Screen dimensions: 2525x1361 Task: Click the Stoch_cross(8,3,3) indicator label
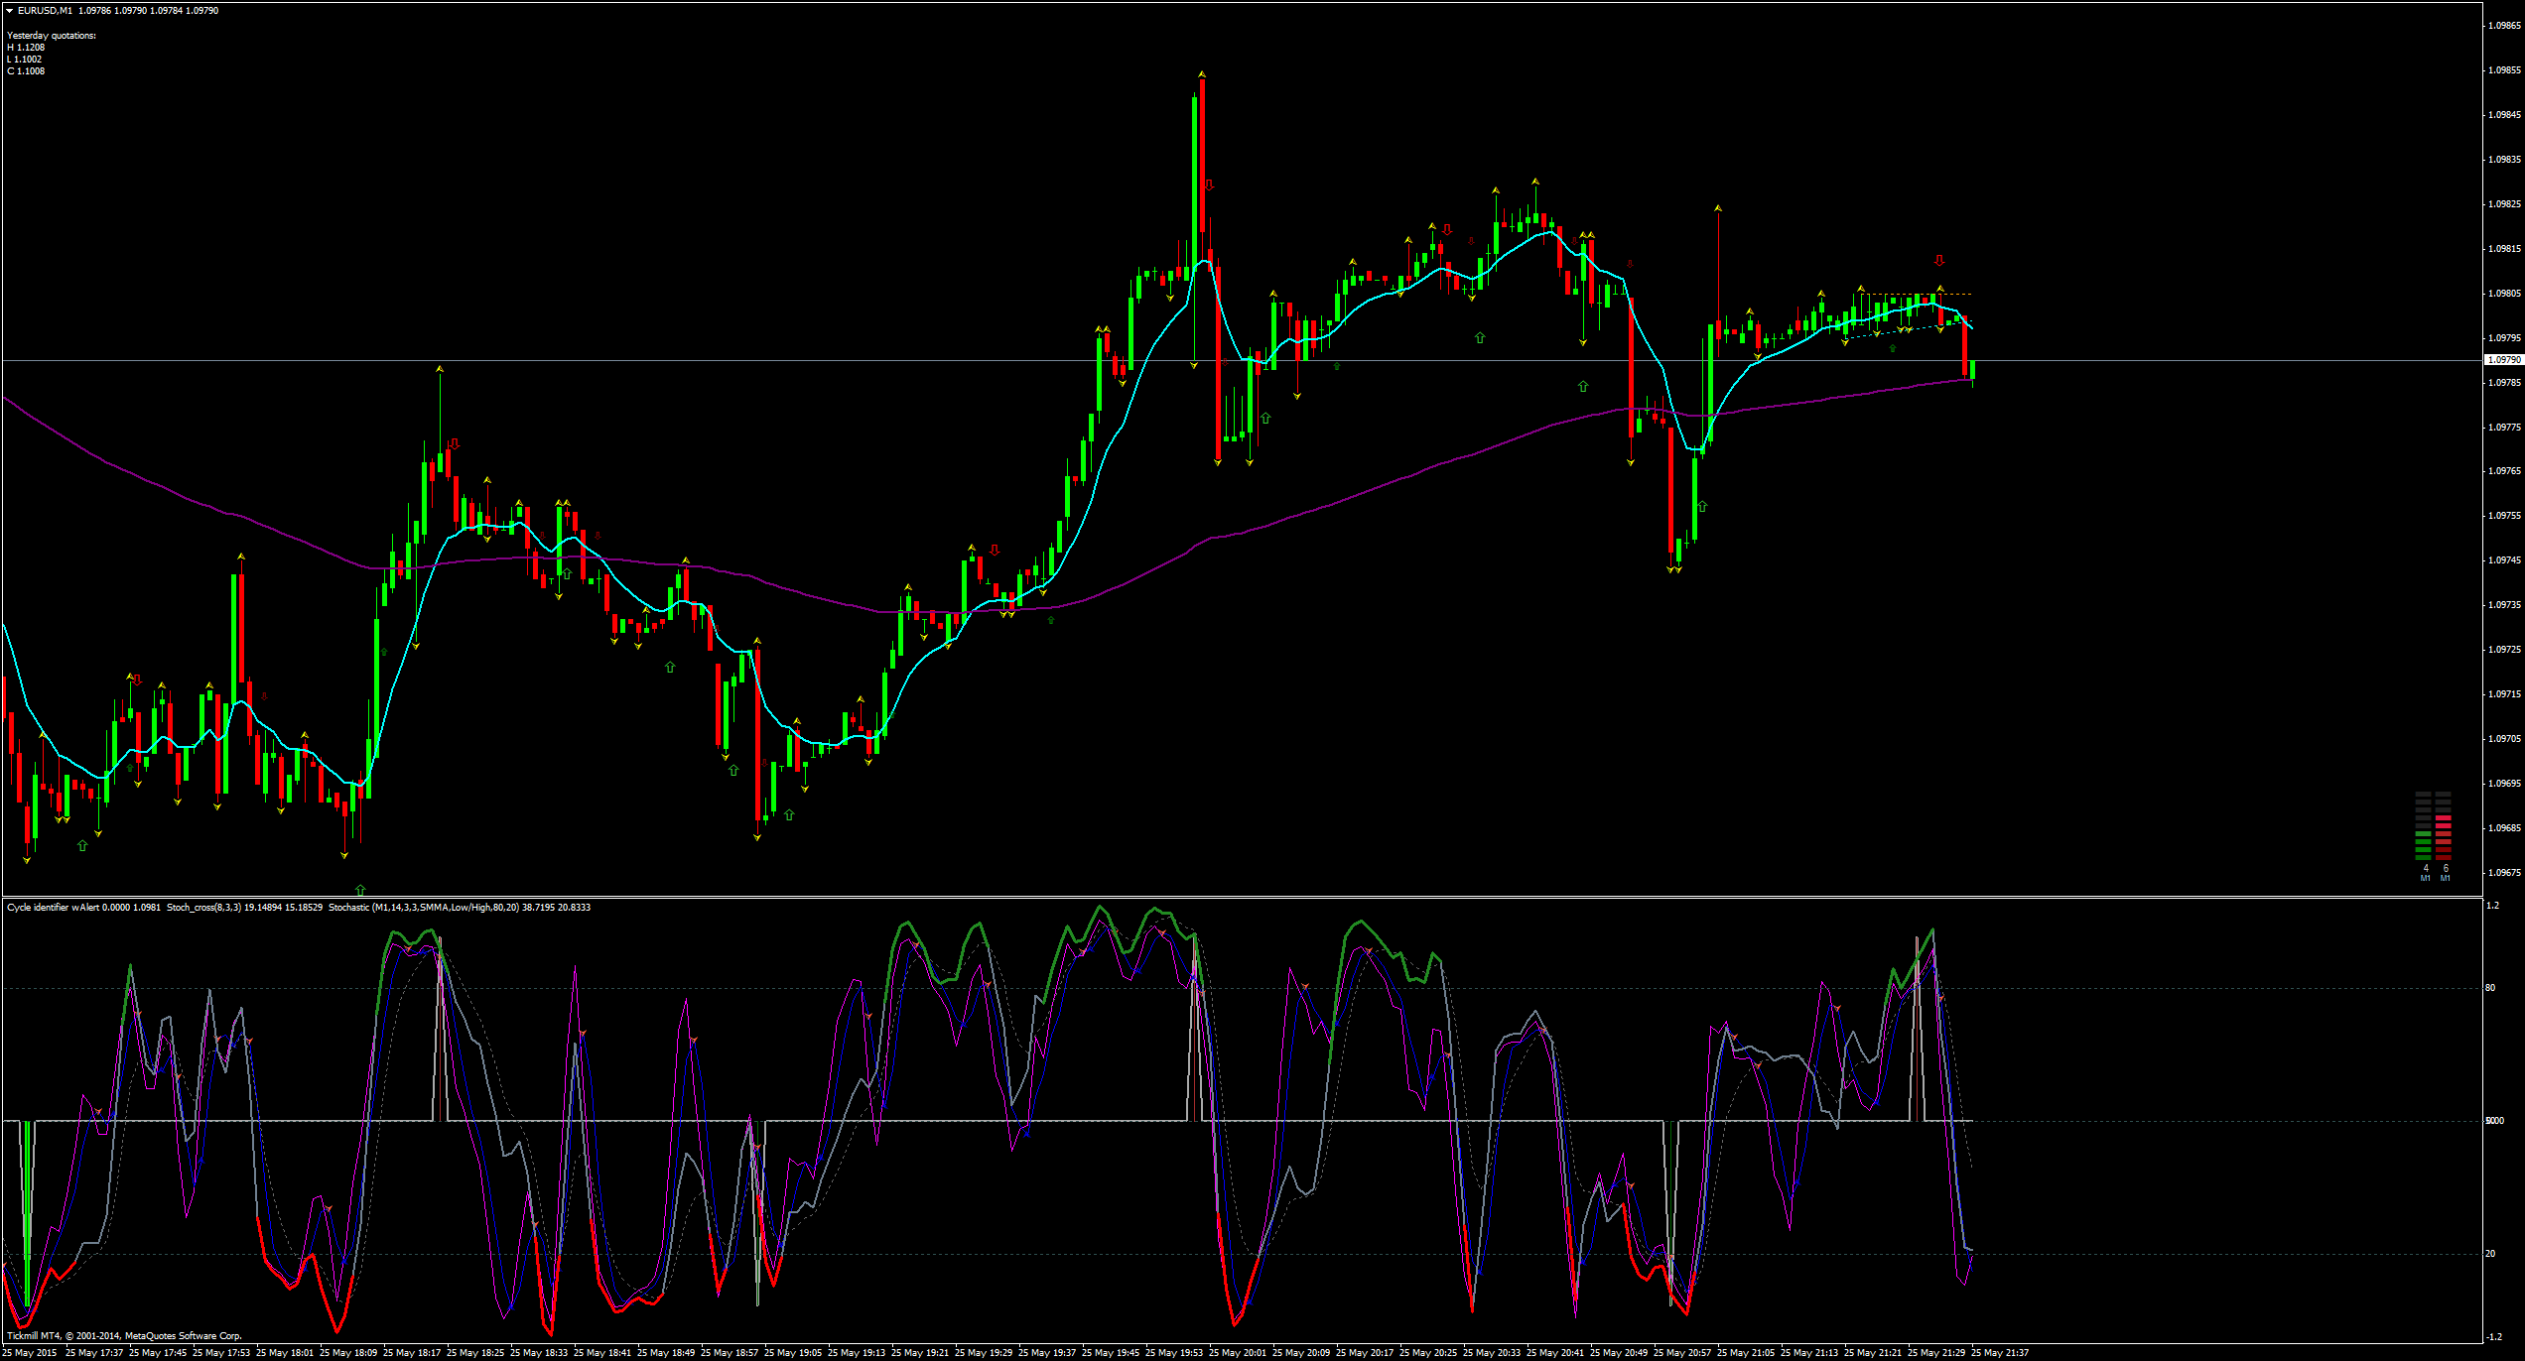203,907
